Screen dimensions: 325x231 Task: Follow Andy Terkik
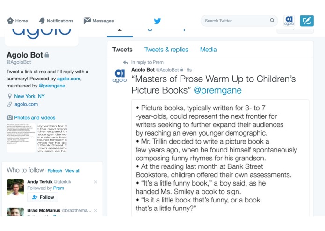[x=43, y=197]
